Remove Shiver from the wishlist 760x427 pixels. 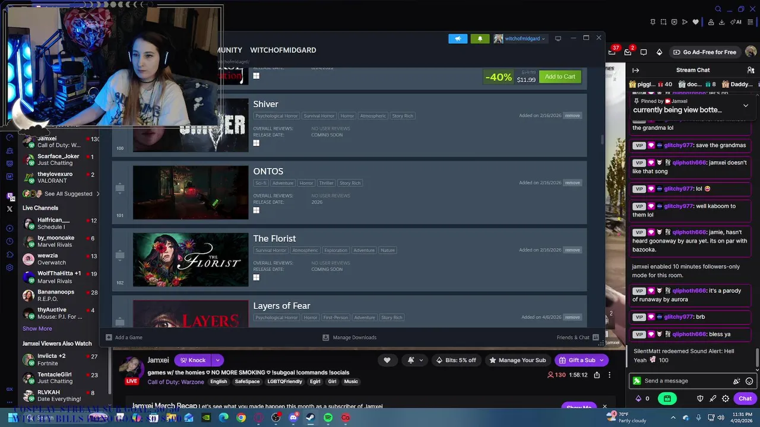point(572,116)
